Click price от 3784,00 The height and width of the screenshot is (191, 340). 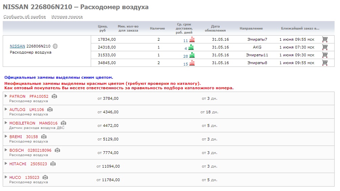pyautogui.click(x=108, y=98)
